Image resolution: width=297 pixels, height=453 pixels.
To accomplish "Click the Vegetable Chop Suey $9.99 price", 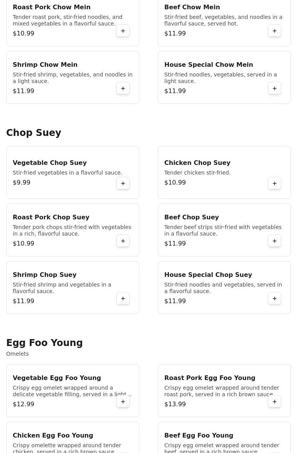I will [x=22, y=183].
